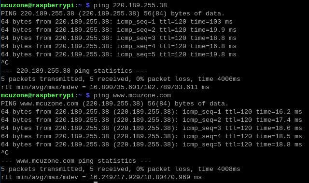Click the time=103 ms value
Image resolution: width=309 pixels, height=183 pixels.
click(211, 22)
